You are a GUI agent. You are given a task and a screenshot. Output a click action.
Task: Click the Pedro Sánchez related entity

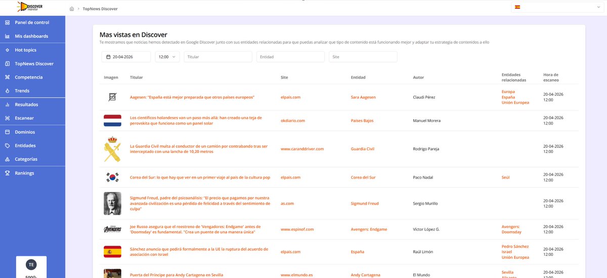tap(515, 246)
